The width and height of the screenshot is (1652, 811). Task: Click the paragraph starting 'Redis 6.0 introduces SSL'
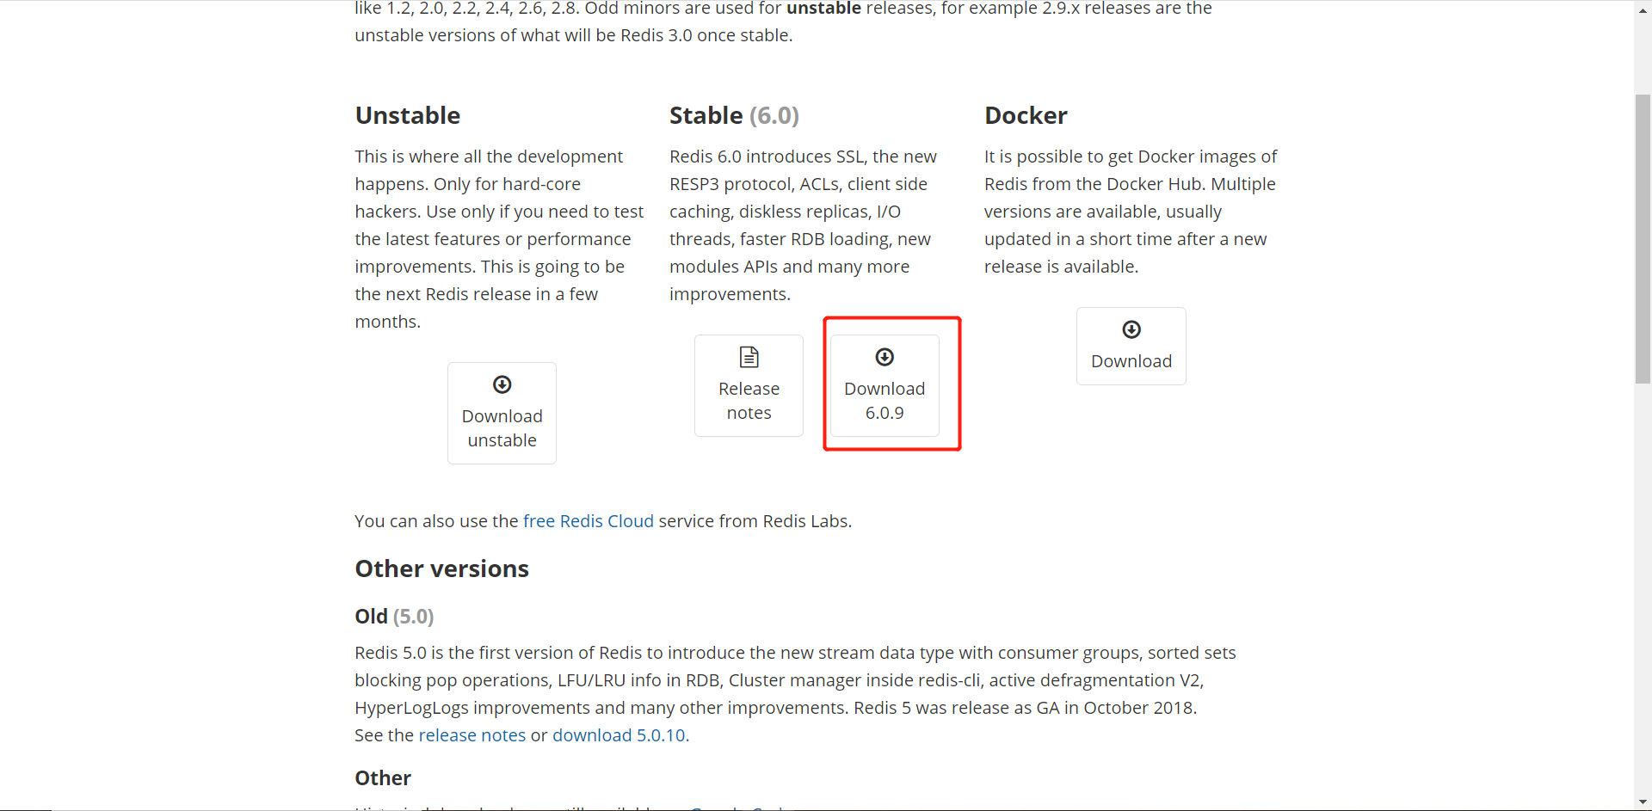(804, 225)
